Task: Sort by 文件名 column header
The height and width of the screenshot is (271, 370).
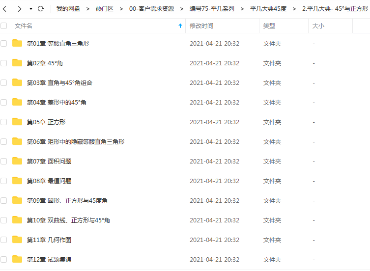Action: click(x=24, y=26)
